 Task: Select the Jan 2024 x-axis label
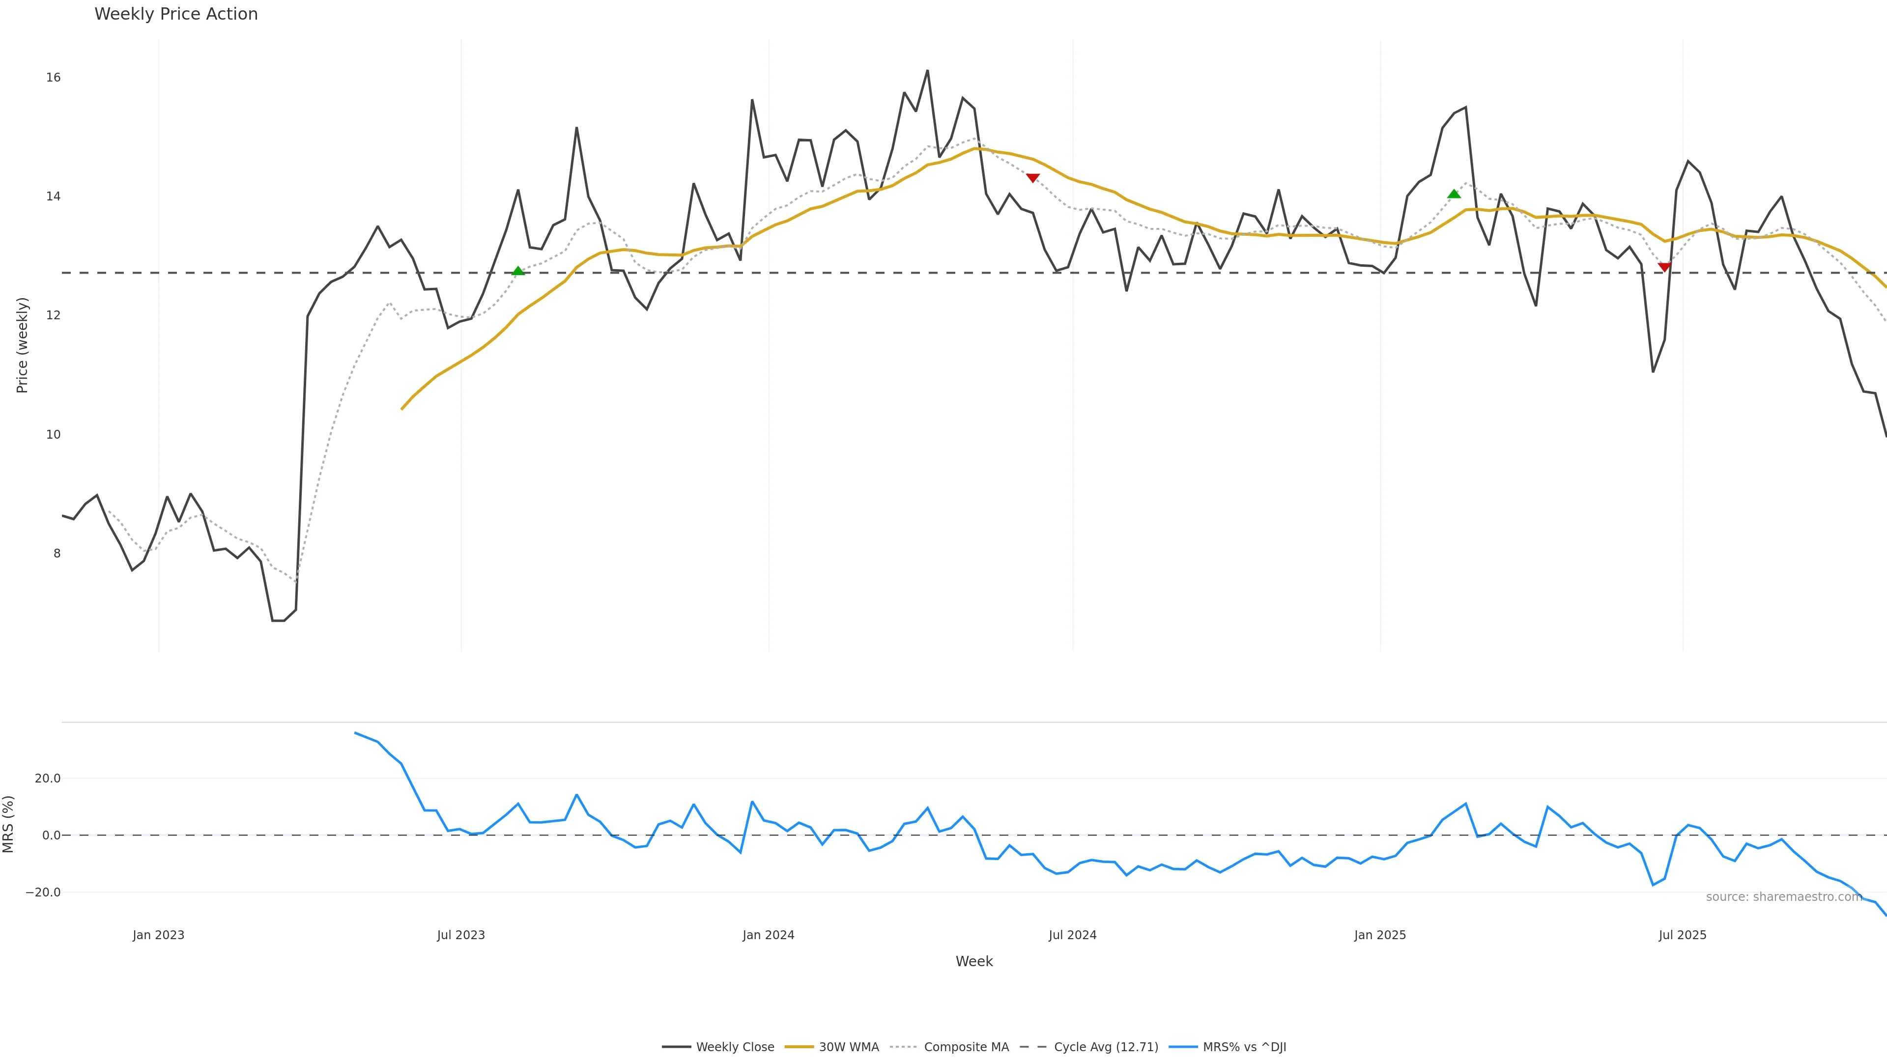pos(769,935)
